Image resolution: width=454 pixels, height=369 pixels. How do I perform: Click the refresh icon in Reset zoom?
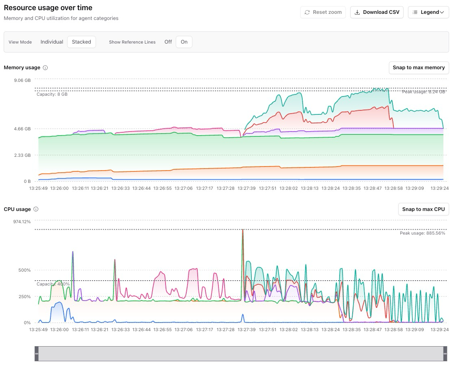tap(308, 12)
